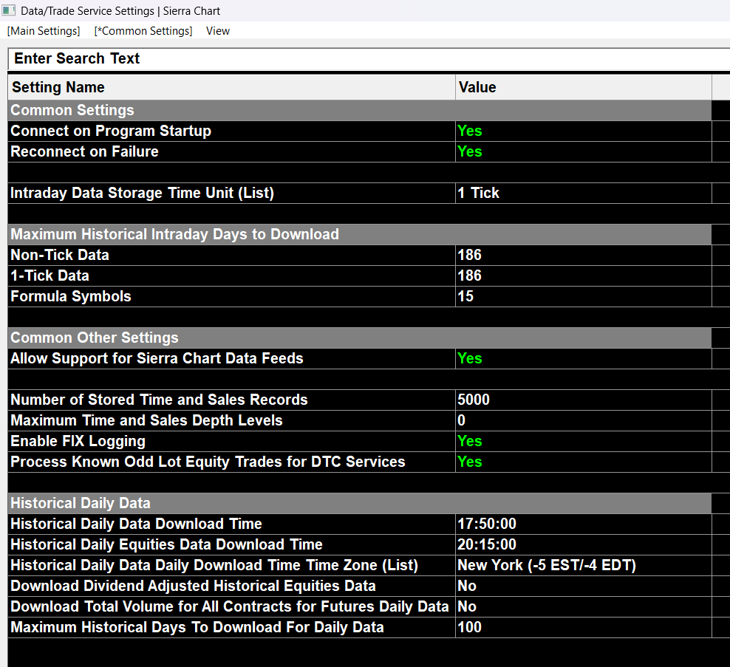Click the Historical Daily Data section header

[x=359, y=503]
